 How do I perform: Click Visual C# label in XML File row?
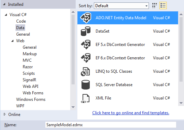tap(161, 98)
